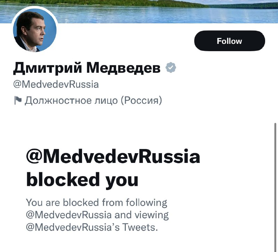Image resolution: width=278 pixels, height=252 pixels.
Task: Click the gray verified checkmark badge
Action: 171,68
